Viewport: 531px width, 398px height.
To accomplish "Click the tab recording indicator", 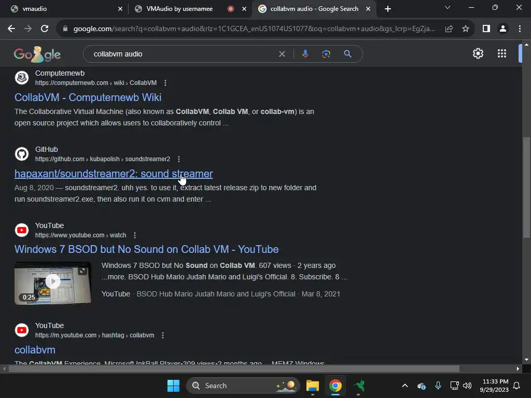I will [x=231, y=9].
